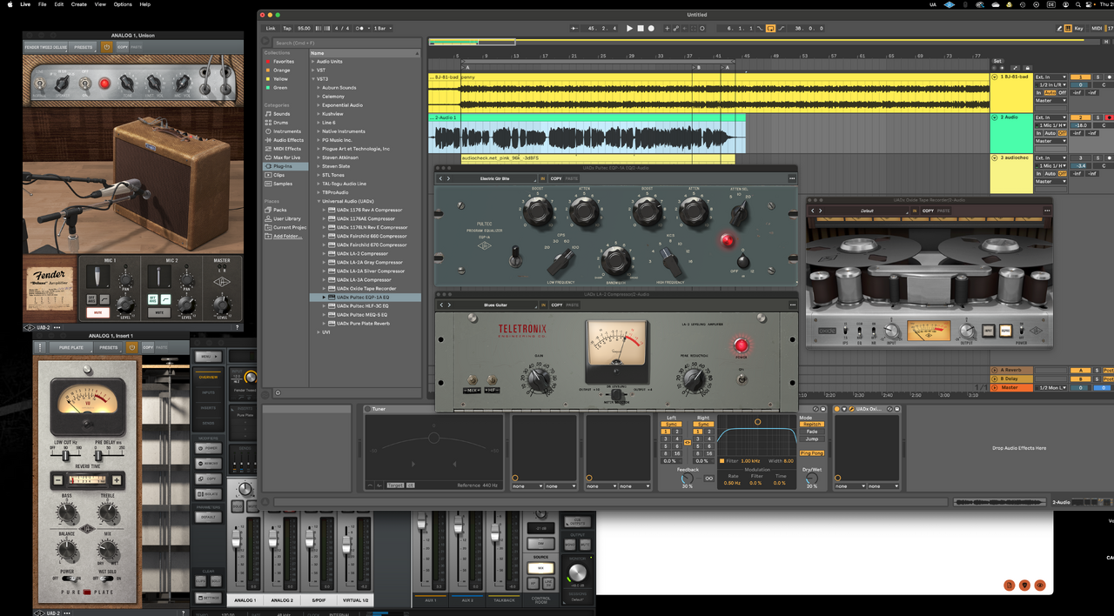Open MIDI Effects category in browser
Viewport: 1114px width, 616px height.
[286, 149]
